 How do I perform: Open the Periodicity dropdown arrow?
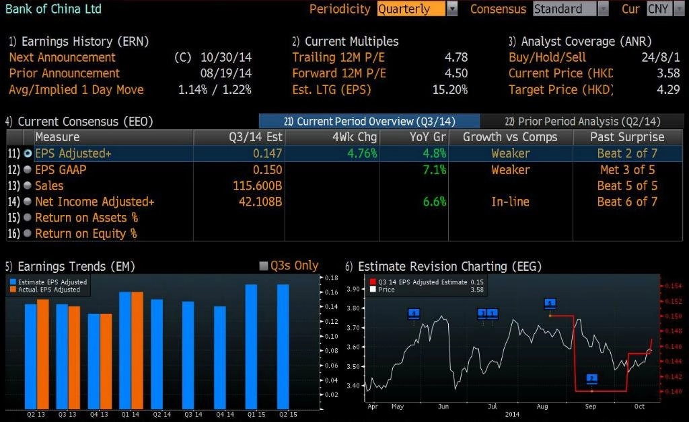[452, 9]
